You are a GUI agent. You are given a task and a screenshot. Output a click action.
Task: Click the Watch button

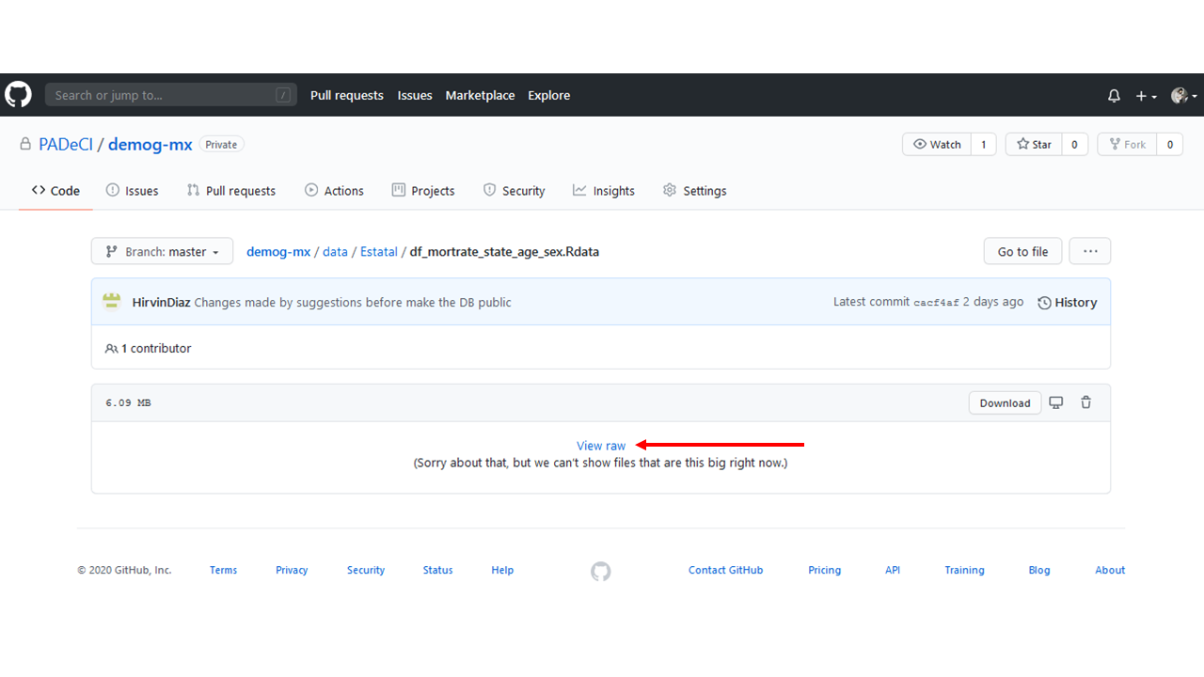tap(936, 144)
